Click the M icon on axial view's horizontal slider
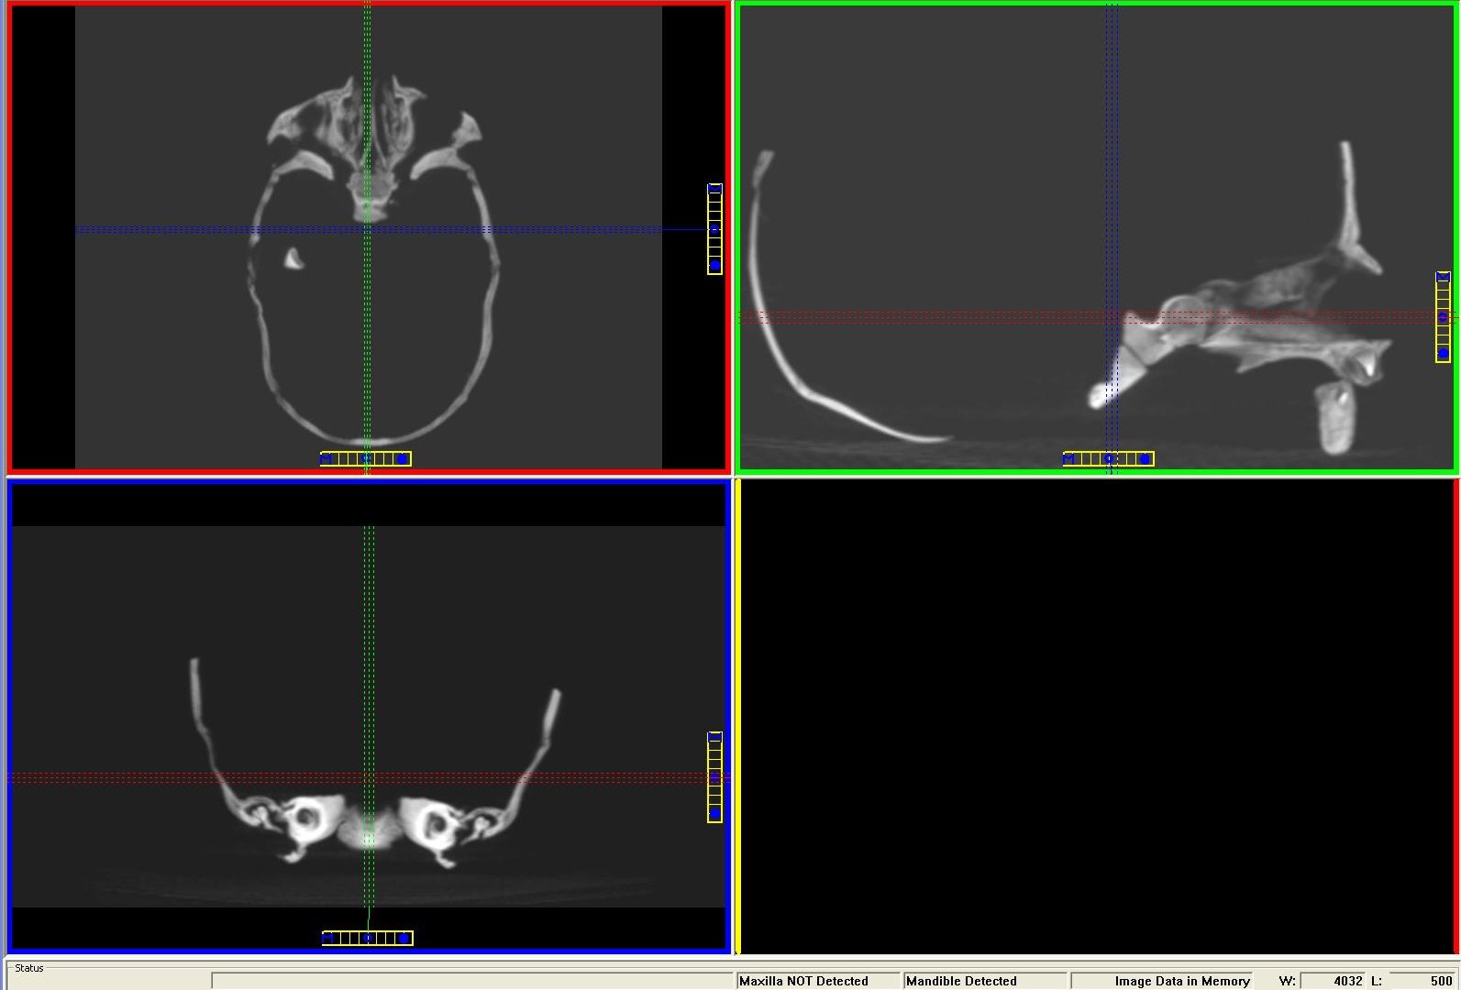The image size is (1461, 990). [x=327, y=458]
